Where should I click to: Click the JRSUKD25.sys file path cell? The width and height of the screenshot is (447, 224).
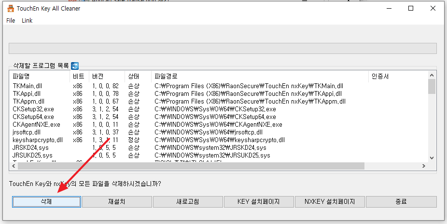click(x=212, y=155)
